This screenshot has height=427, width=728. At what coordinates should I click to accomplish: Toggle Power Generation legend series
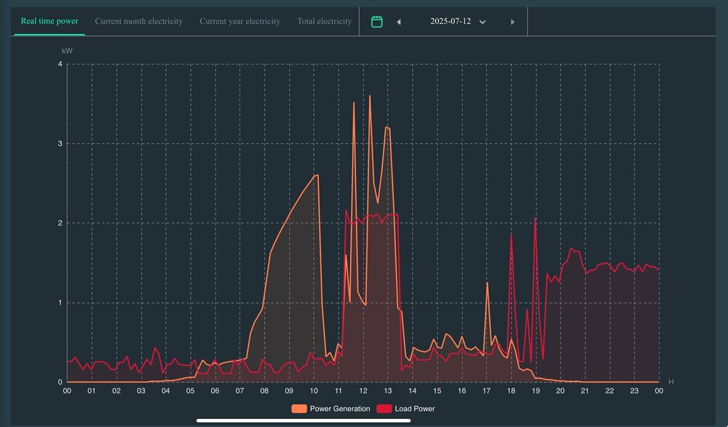point(331,409)
